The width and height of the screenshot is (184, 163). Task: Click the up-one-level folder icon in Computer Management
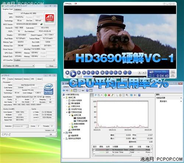pos(72,90)
